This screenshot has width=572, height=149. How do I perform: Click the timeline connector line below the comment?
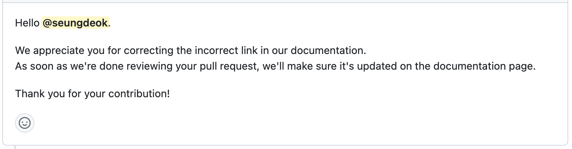point(15,147)
